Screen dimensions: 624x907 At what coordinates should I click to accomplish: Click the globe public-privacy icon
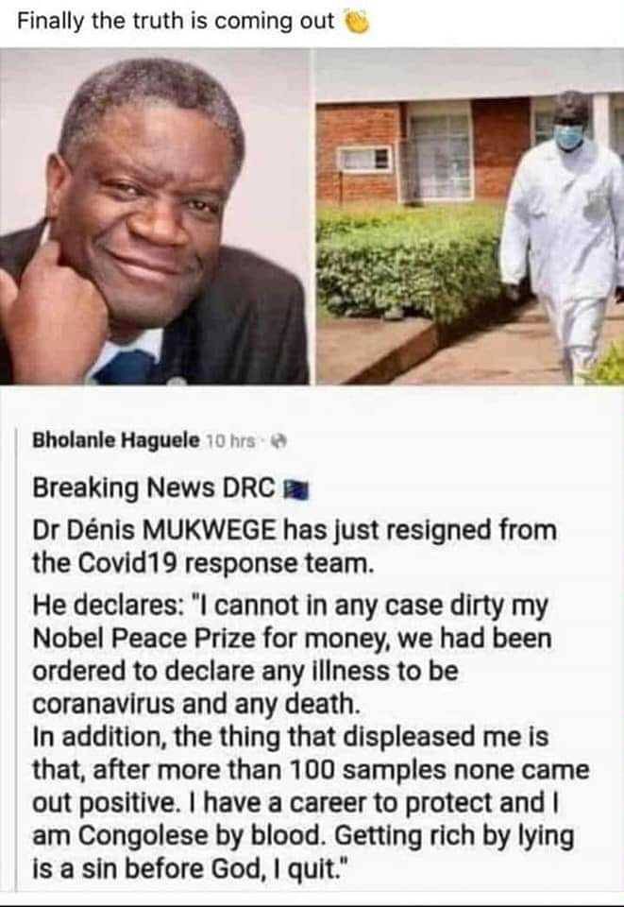click(279, 442)
